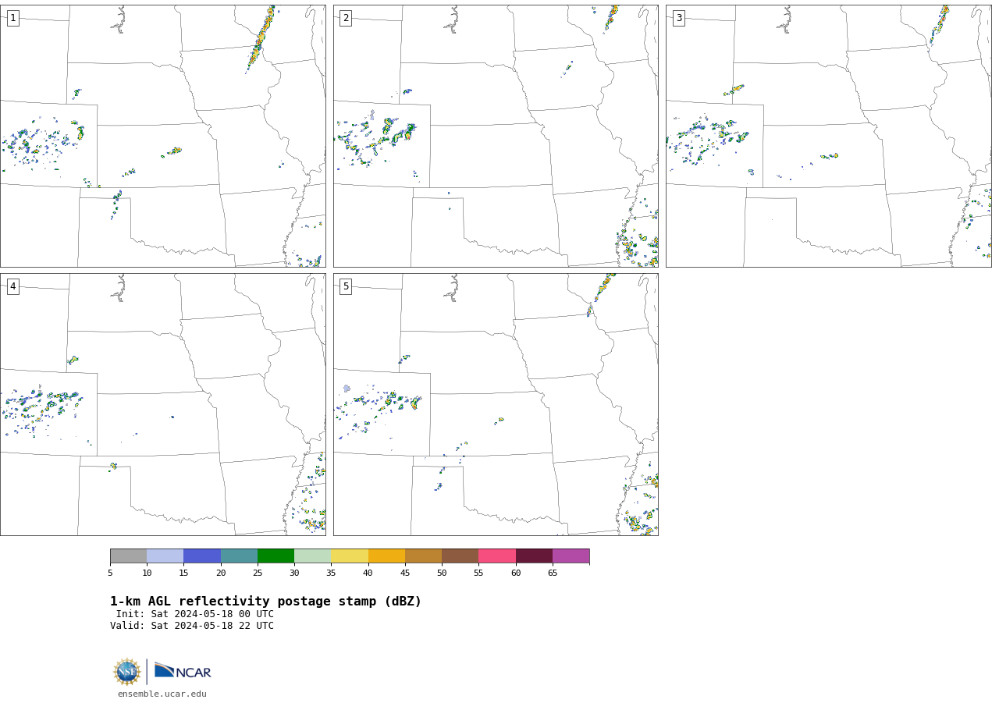Select the brown 50-55 dBZ swatch
Screen dimensions: 999x703
pyautogui.click(x=460, y=556)
